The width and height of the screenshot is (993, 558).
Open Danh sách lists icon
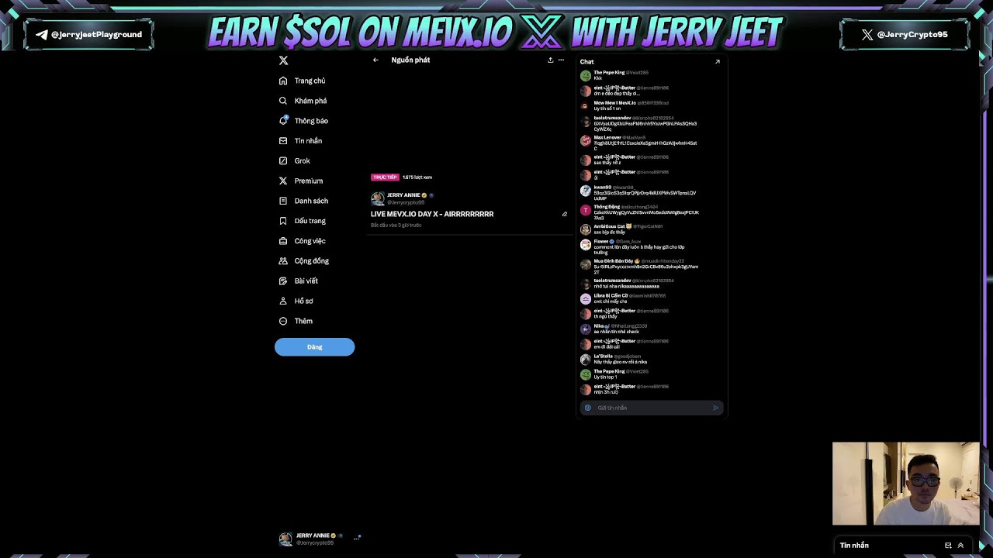point(283,201)
